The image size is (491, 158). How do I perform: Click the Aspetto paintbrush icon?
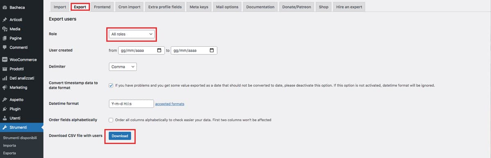(5, 99)
